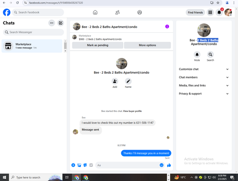Click the Facebook logo
This screenshot has height=181, width=238.
pos(7,12)
